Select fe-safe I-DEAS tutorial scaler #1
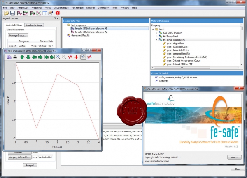The width and height of the screenshot is (247, 178). [110, 28]
